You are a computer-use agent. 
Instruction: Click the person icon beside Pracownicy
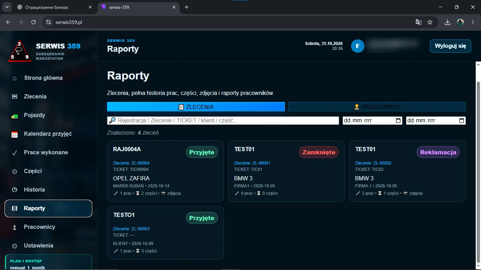14,227
